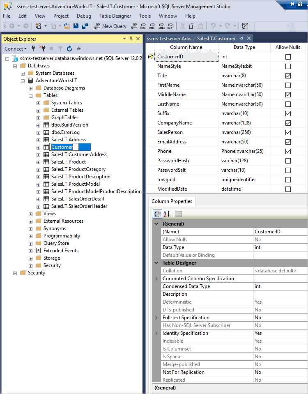The width and height of the screenshot is (308, 394).
Task: Click the Copy icon in toolbar
Action: click(192, 26)
